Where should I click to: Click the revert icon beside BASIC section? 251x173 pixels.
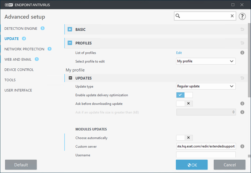[242, 29]
